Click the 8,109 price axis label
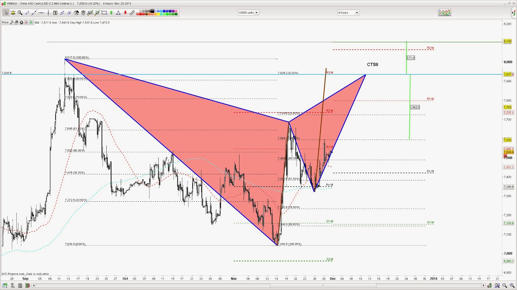The height and width of the screenshot is (290, 517). pyautogui.click(x=508, y=41)
